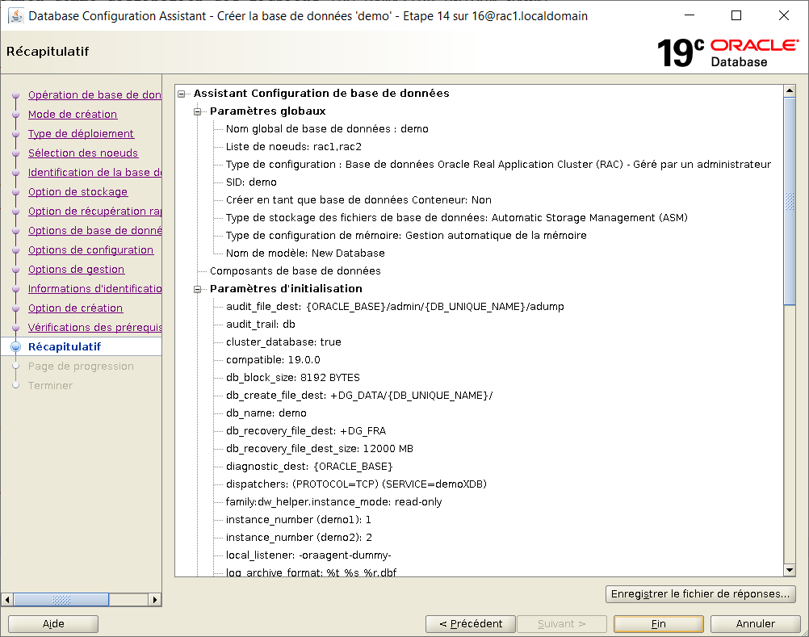Select 'compatible: 19.0.0' parameter row
Image resolution: width=809 pixels, height=637 pixels.
coord(273,360)
